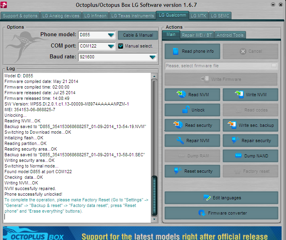The width and height of the screenshot is (286, 240).
Task: Switch to LG Analog devices tab
Action: (61, 16)
